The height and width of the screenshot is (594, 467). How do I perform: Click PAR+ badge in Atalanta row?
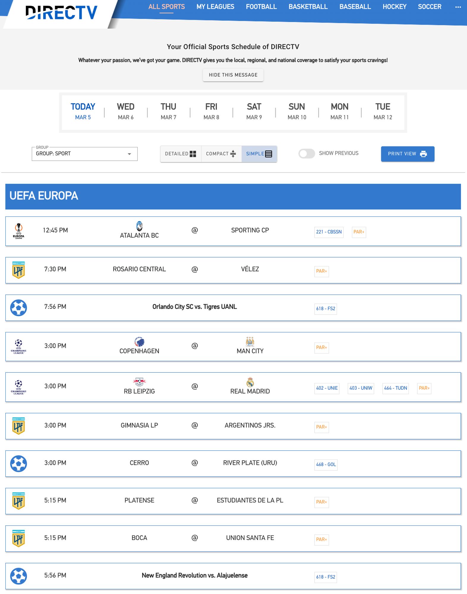click(359, 232)
